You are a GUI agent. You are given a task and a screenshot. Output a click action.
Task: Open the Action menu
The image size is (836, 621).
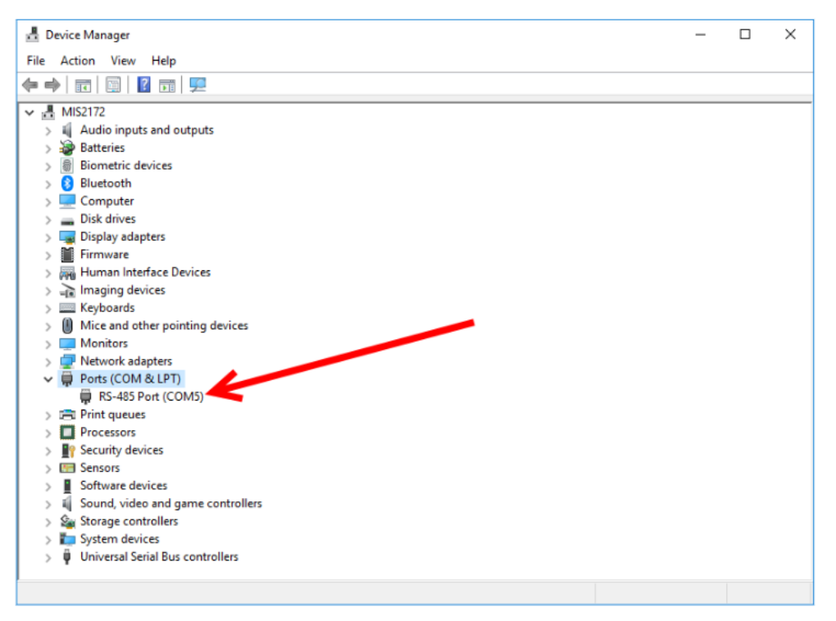77,61
